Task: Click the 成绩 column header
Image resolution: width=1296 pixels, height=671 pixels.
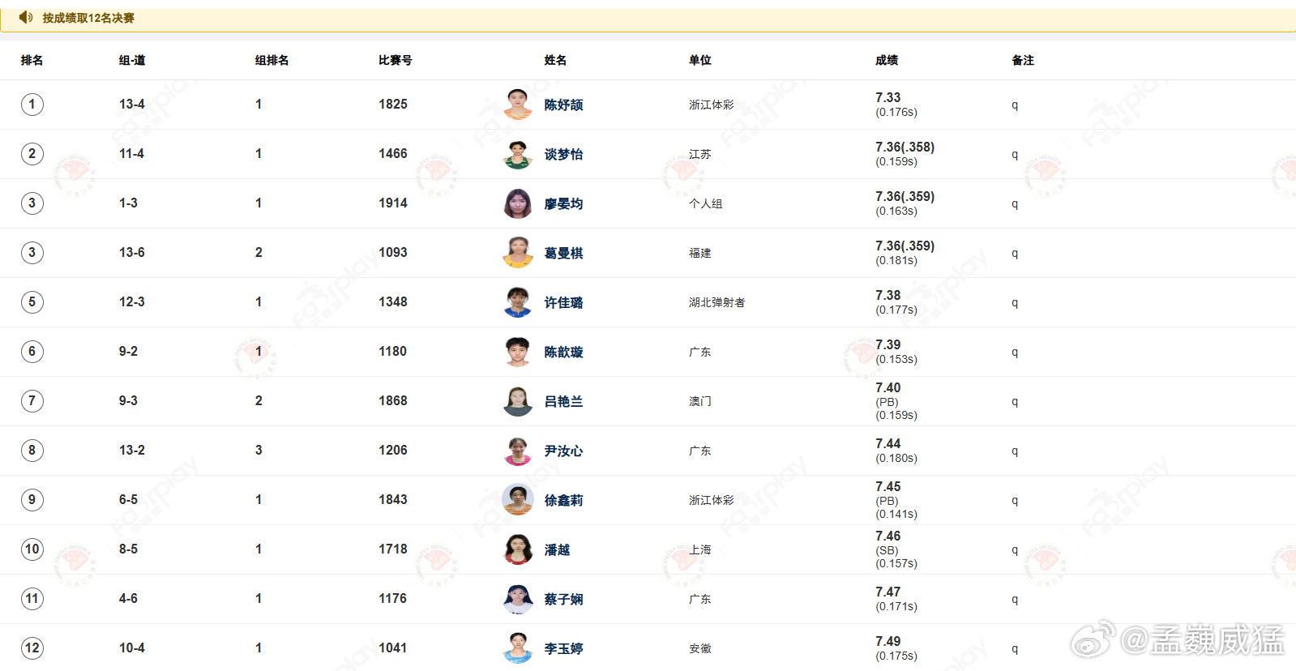Action: click(x=887, y=60)
